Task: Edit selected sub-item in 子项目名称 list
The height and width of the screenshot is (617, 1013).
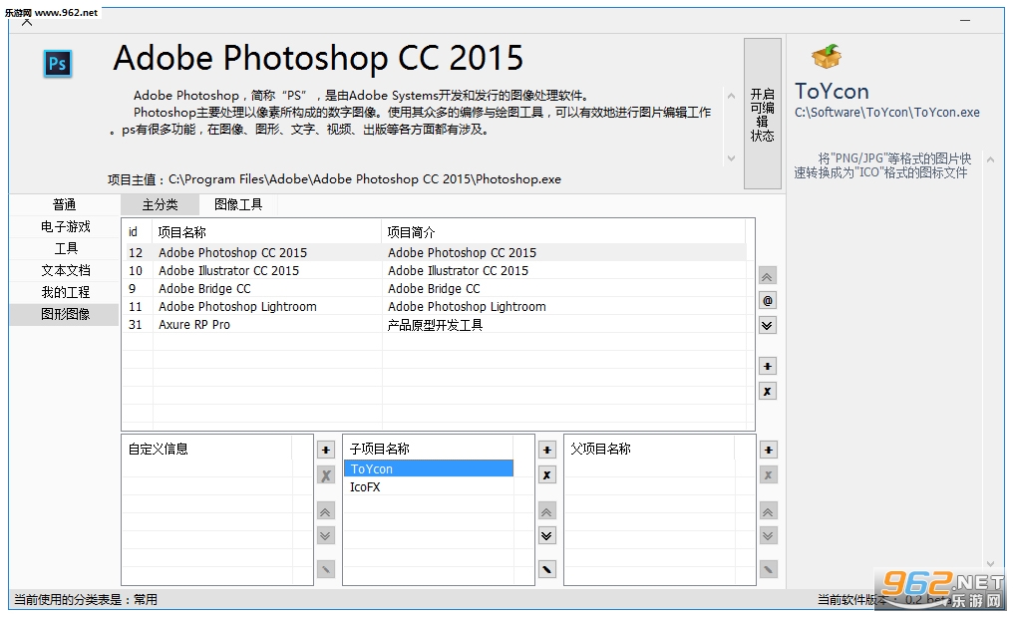Action: point(547,569)
